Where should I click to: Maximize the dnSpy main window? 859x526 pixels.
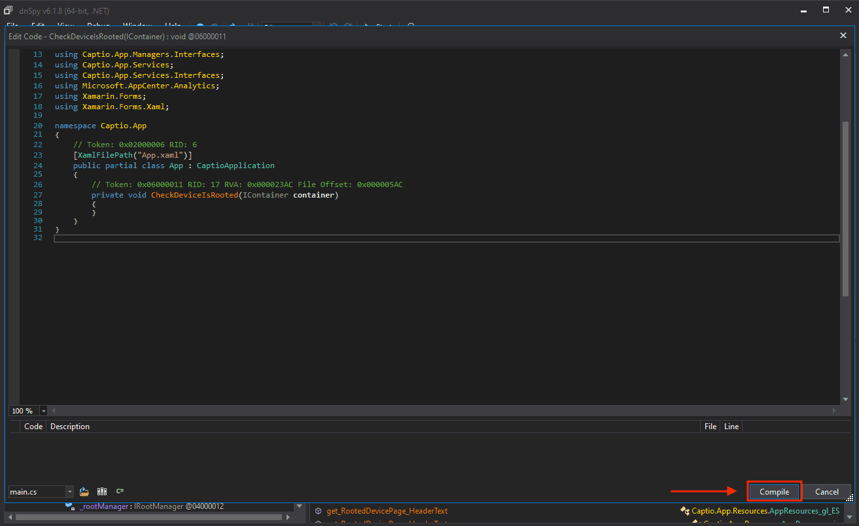coord(826,10)
